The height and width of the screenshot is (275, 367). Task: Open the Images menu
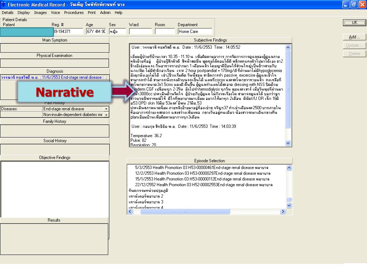40,13
